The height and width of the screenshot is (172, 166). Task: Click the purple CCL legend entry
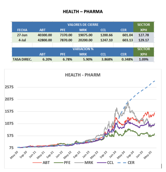tap(105, 163)
